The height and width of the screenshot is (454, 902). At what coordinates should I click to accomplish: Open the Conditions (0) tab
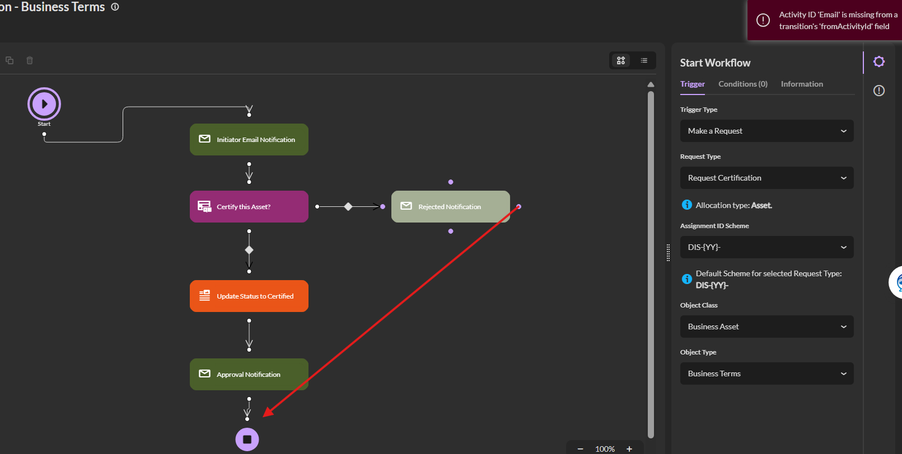coord(743,84)
